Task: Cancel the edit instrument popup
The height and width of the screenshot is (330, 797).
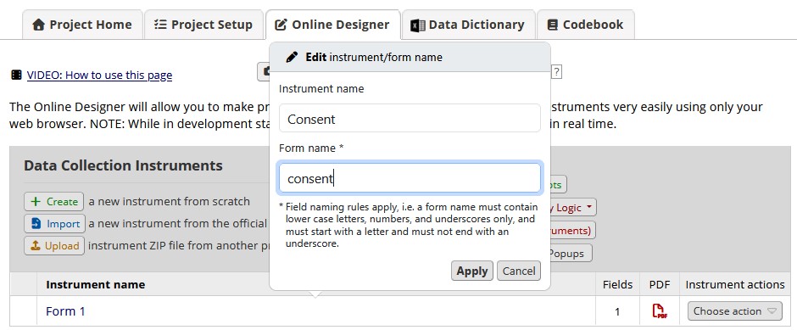Action: 518,271
